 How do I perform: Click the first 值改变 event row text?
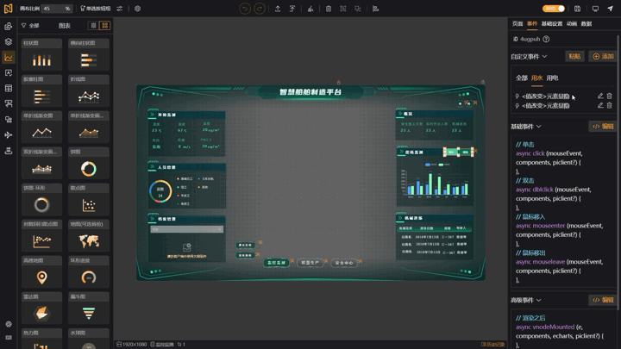(x=545, y=97)
